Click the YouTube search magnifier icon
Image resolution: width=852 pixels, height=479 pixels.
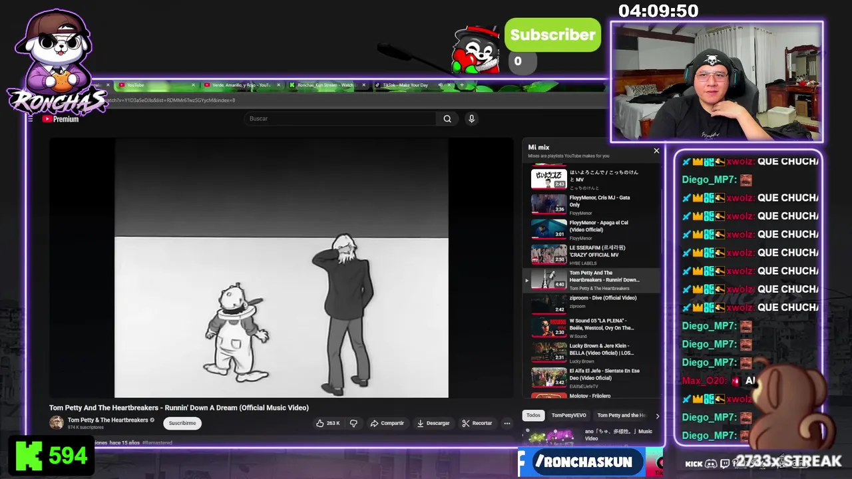447,118
